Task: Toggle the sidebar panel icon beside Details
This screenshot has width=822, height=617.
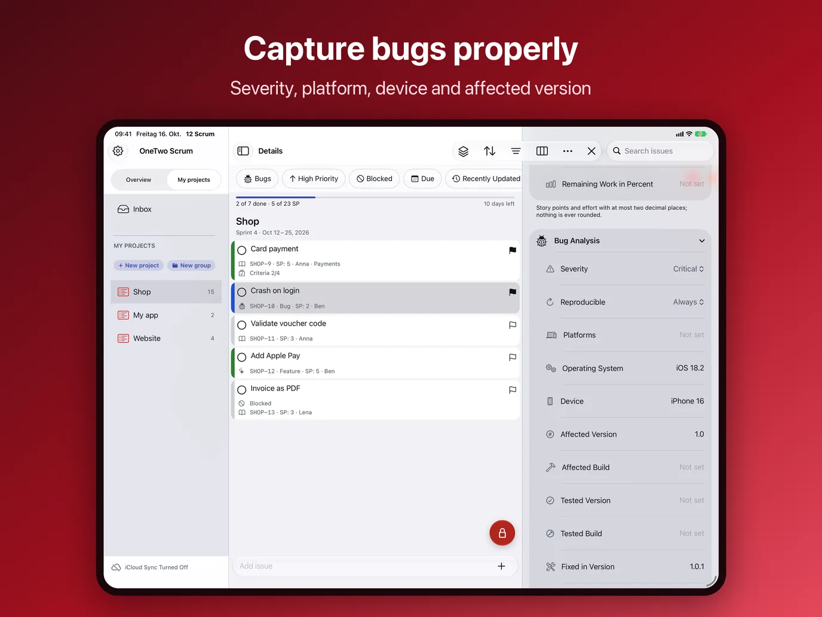Action: tap(243, 151)
